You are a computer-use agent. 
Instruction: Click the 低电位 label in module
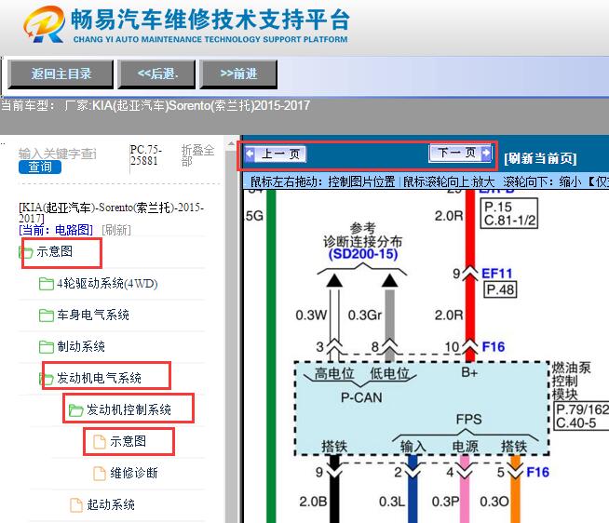389,373
